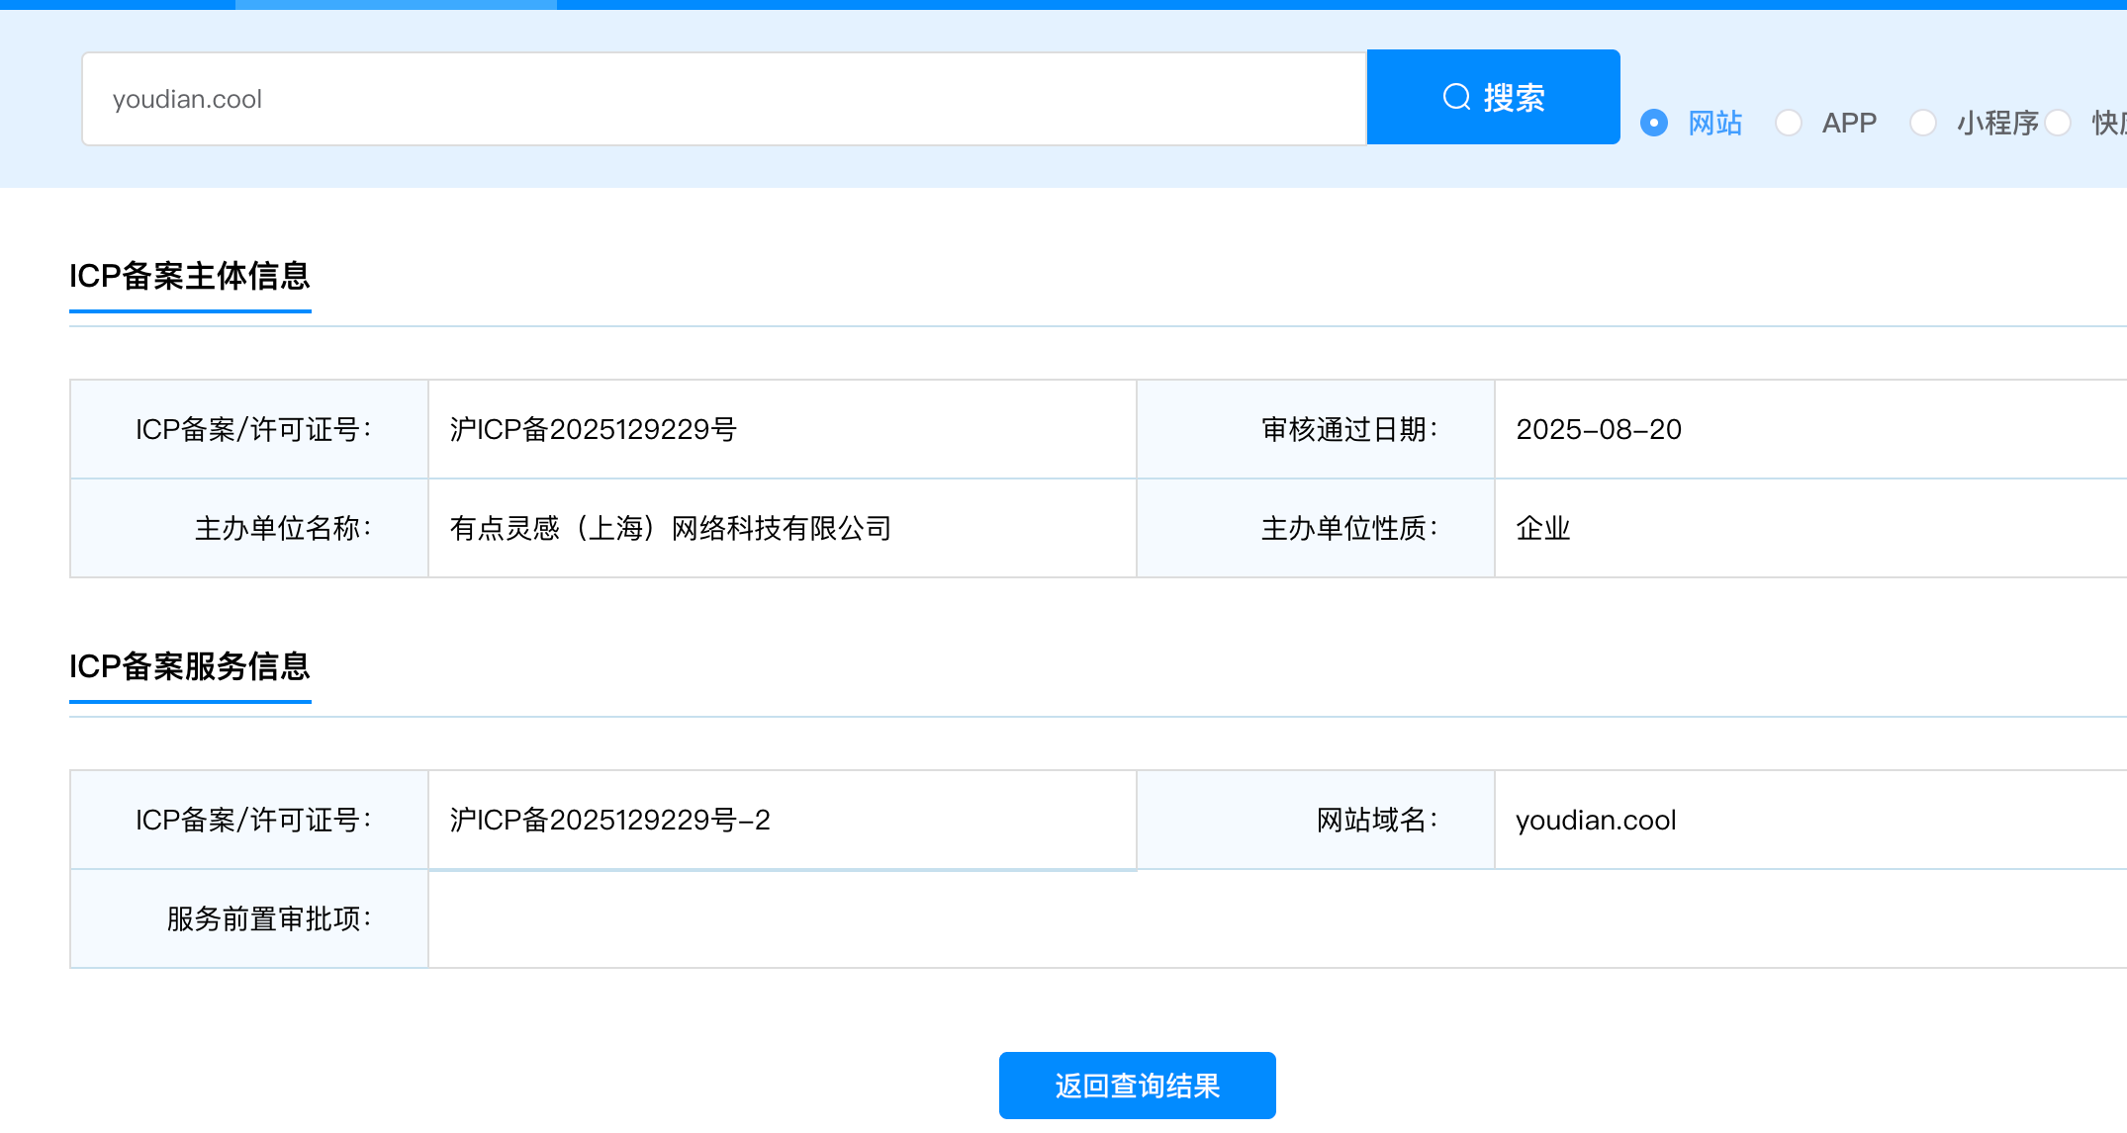Click the empty 服务前置审批项 value cell
This screenshot has width=2127, height=1133.
click(1276, 918)
